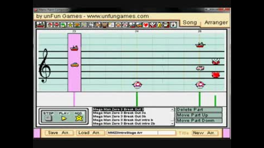Click the part list scroll up arrow

(172, 109)
